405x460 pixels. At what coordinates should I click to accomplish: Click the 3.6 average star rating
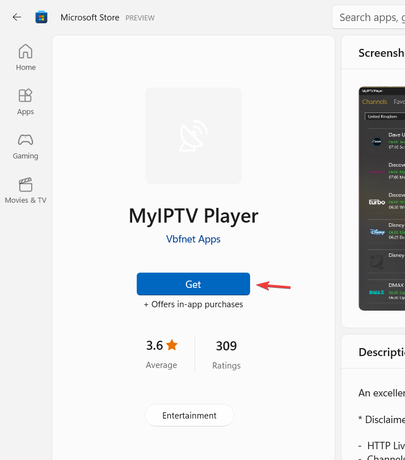(x=162, y=354)
